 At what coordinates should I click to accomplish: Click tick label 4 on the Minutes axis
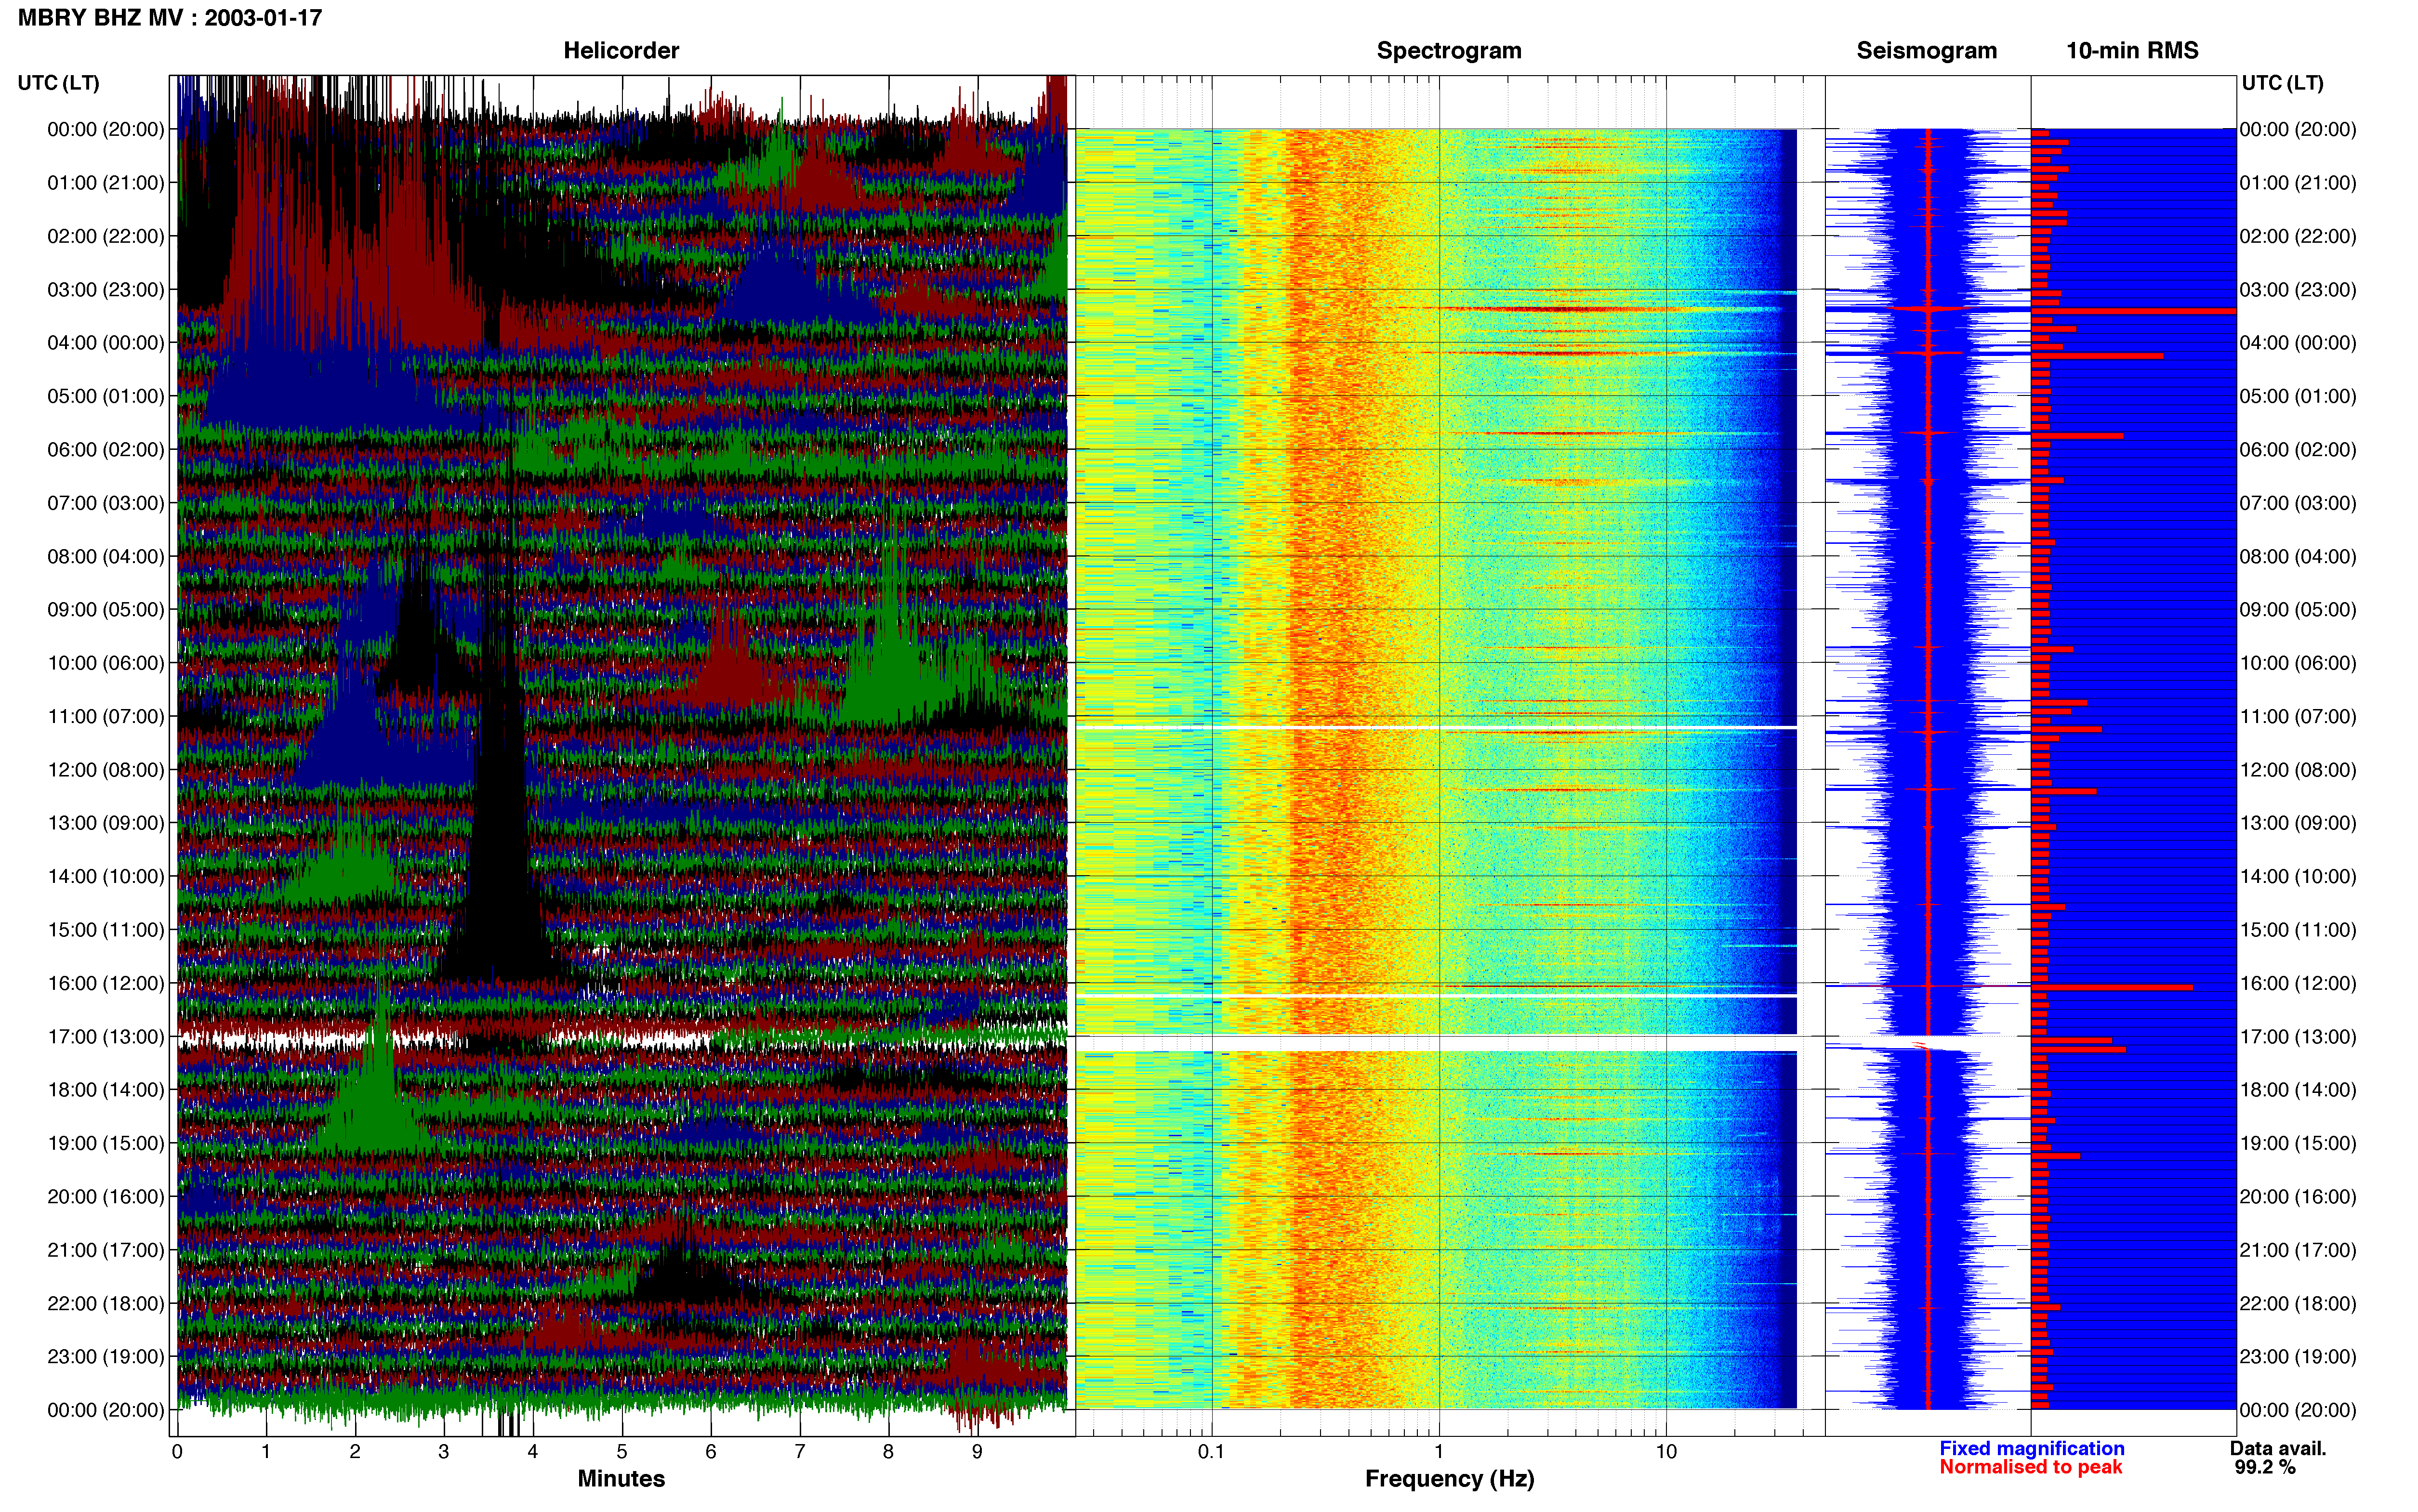tap(533, 1452)
